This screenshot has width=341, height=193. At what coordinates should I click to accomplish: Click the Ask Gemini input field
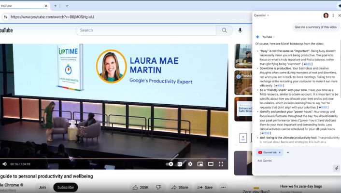[290, 160]
